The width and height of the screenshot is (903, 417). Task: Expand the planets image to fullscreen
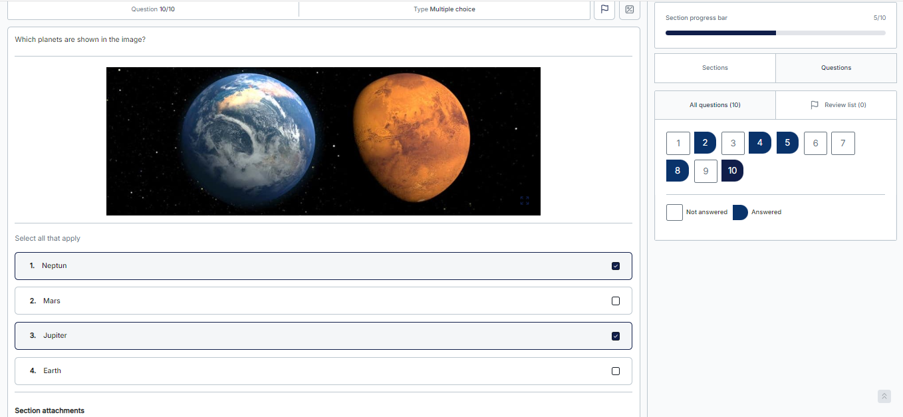click(525, 200)
